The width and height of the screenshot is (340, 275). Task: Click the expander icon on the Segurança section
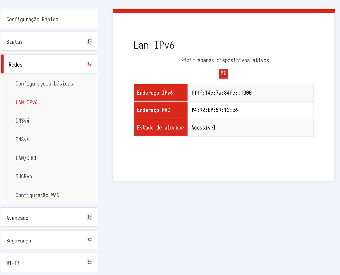pyautogui.click(x=89, y=239)
